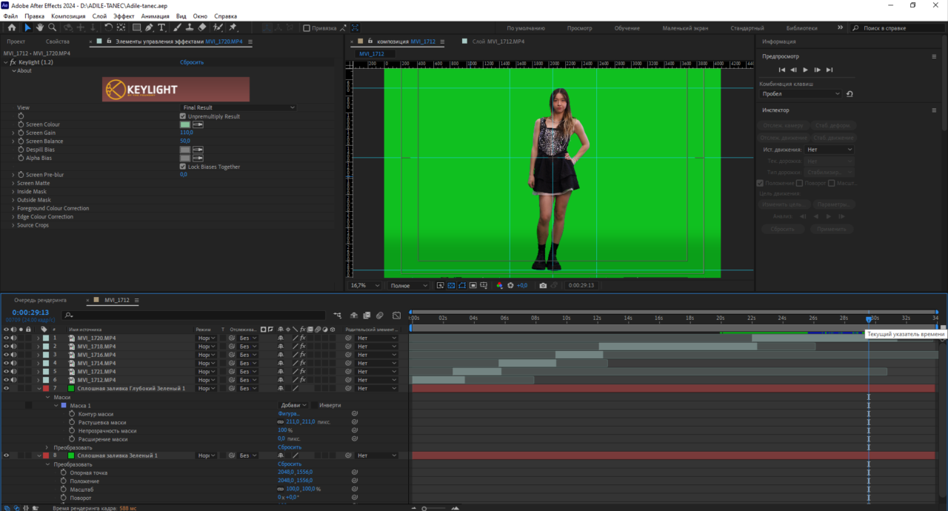This screenshot has height=511, width=948.
Task: Play the preview with the play button
Action: (x=805, y=70)
